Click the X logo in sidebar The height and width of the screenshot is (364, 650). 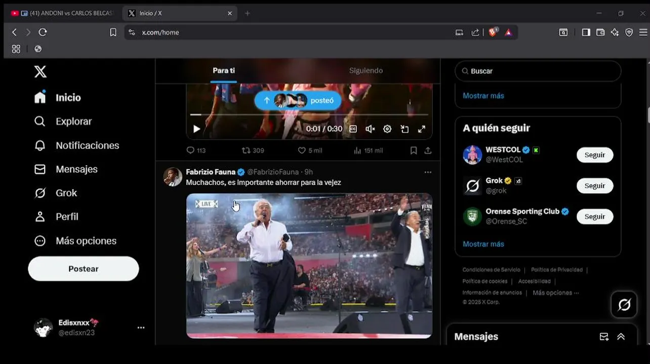(x=40, y=72)
